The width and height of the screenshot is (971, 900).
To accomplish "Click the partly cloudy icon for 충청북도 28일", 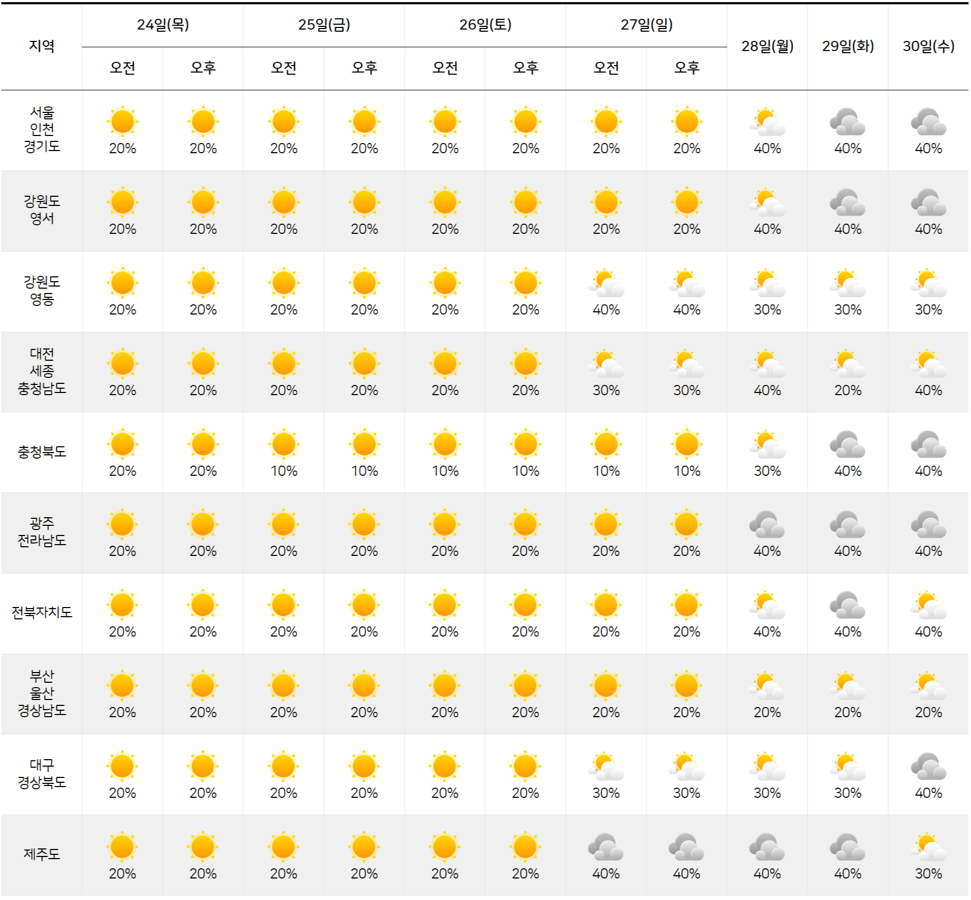I will 767,445.
